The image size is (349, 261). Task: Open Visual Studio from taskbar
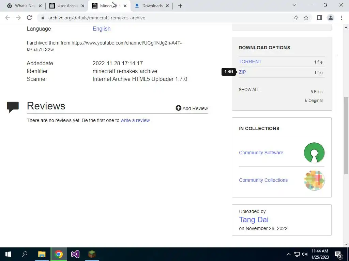pyautogui.click(x=75, y=254)
